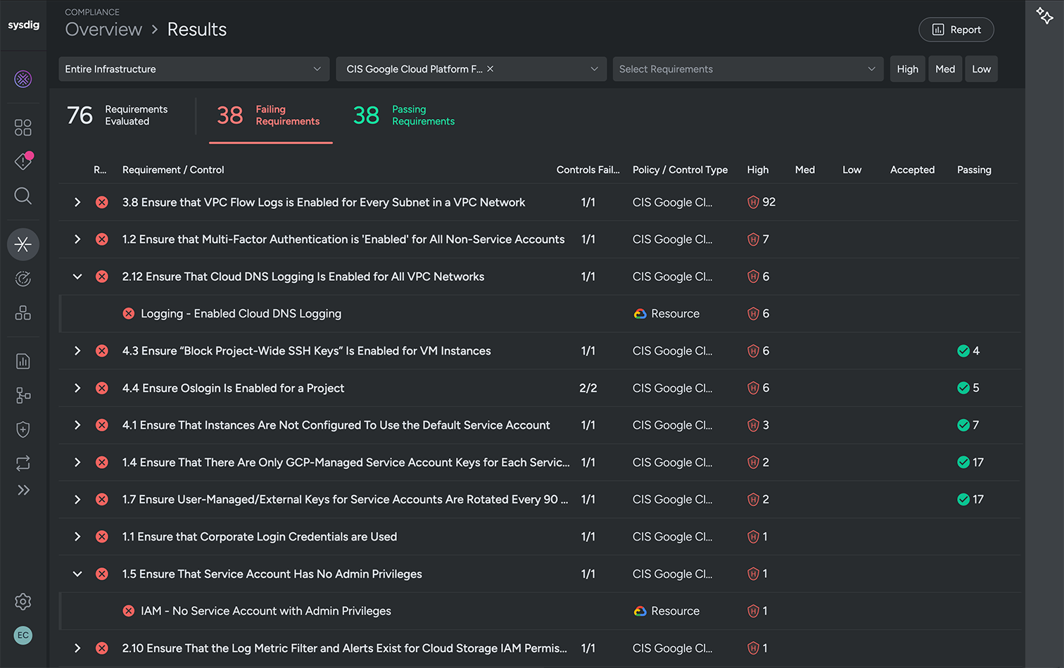The image size is (1064, 668).
Task: Toggle the High severity filter
Action: (907, 69)
